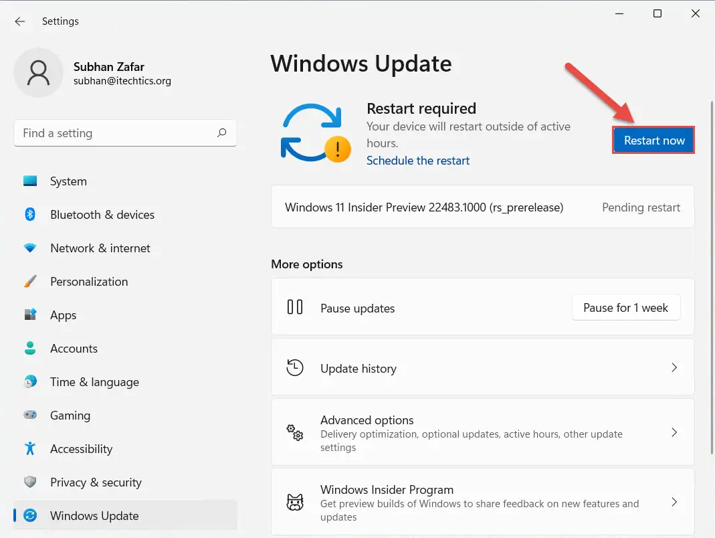
Task: Click the Pause updates label
Action: click(357, 308)
